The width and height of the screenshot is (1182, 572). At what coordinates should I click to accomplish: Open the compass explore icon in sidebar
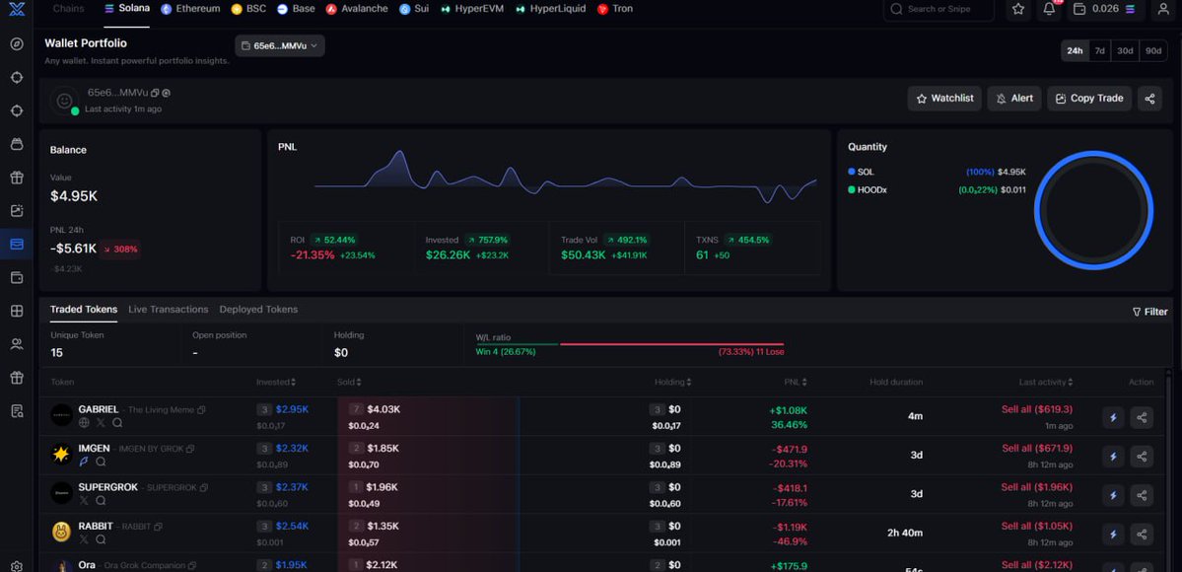[x=17, y=43]
